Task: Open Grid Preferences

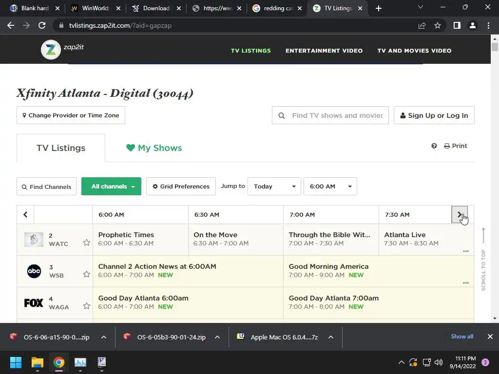Action: coord(181,187)
